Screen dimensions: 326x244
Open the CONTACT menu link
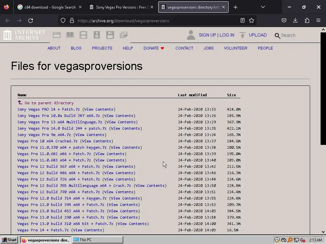click(184, 48)
